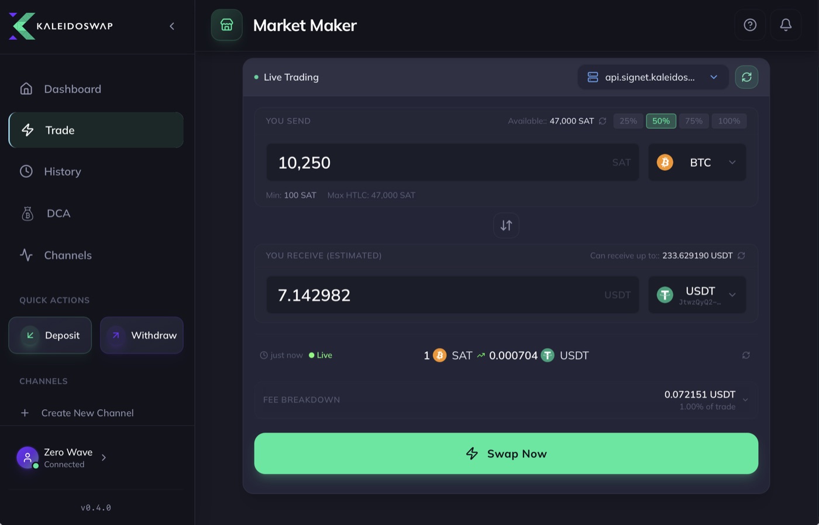Open the Dashboard page
The height and width of the screenshot is (525, 819).
pos(96,89)
